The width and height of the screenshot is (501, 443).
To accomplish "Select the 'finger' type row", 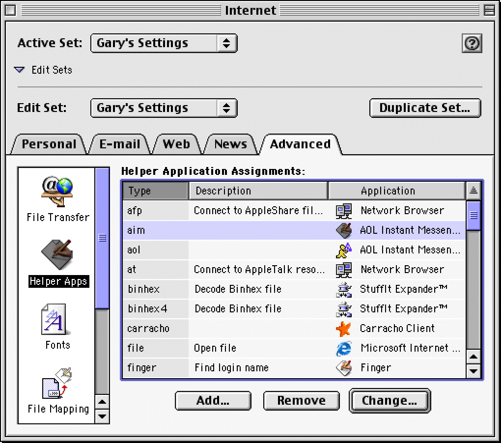I will 294,368.
